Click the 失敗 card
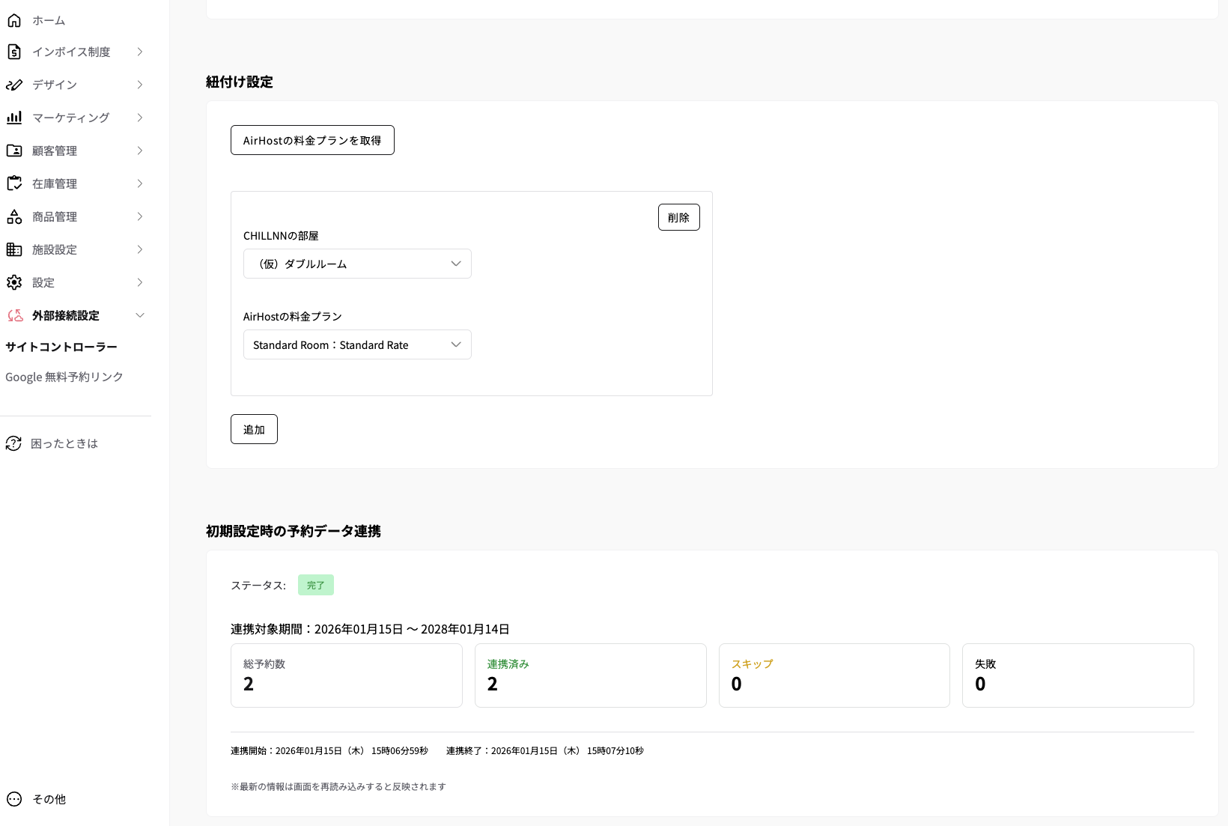The width and height of the screenshot is (1228, 826). pos(1078,675)
